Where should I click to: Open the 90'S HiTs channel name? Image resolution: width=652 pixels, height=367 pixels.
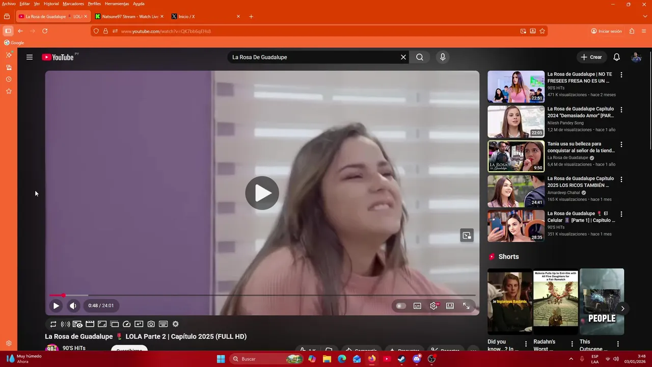pyautogui.click(x=74, y=348)
